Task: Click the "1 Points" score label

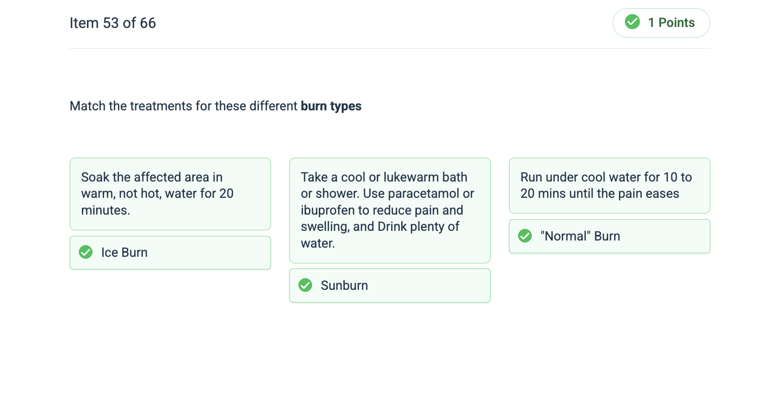Action: tap(671, 23)
